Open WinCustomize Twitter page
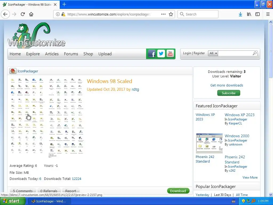This screenshot has height=205, width=273. (161, 54)
